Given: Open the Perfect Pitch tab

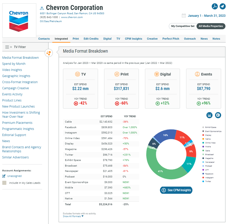Looking at the screenshot, I should pyautogui.click(x=171, y=39).
